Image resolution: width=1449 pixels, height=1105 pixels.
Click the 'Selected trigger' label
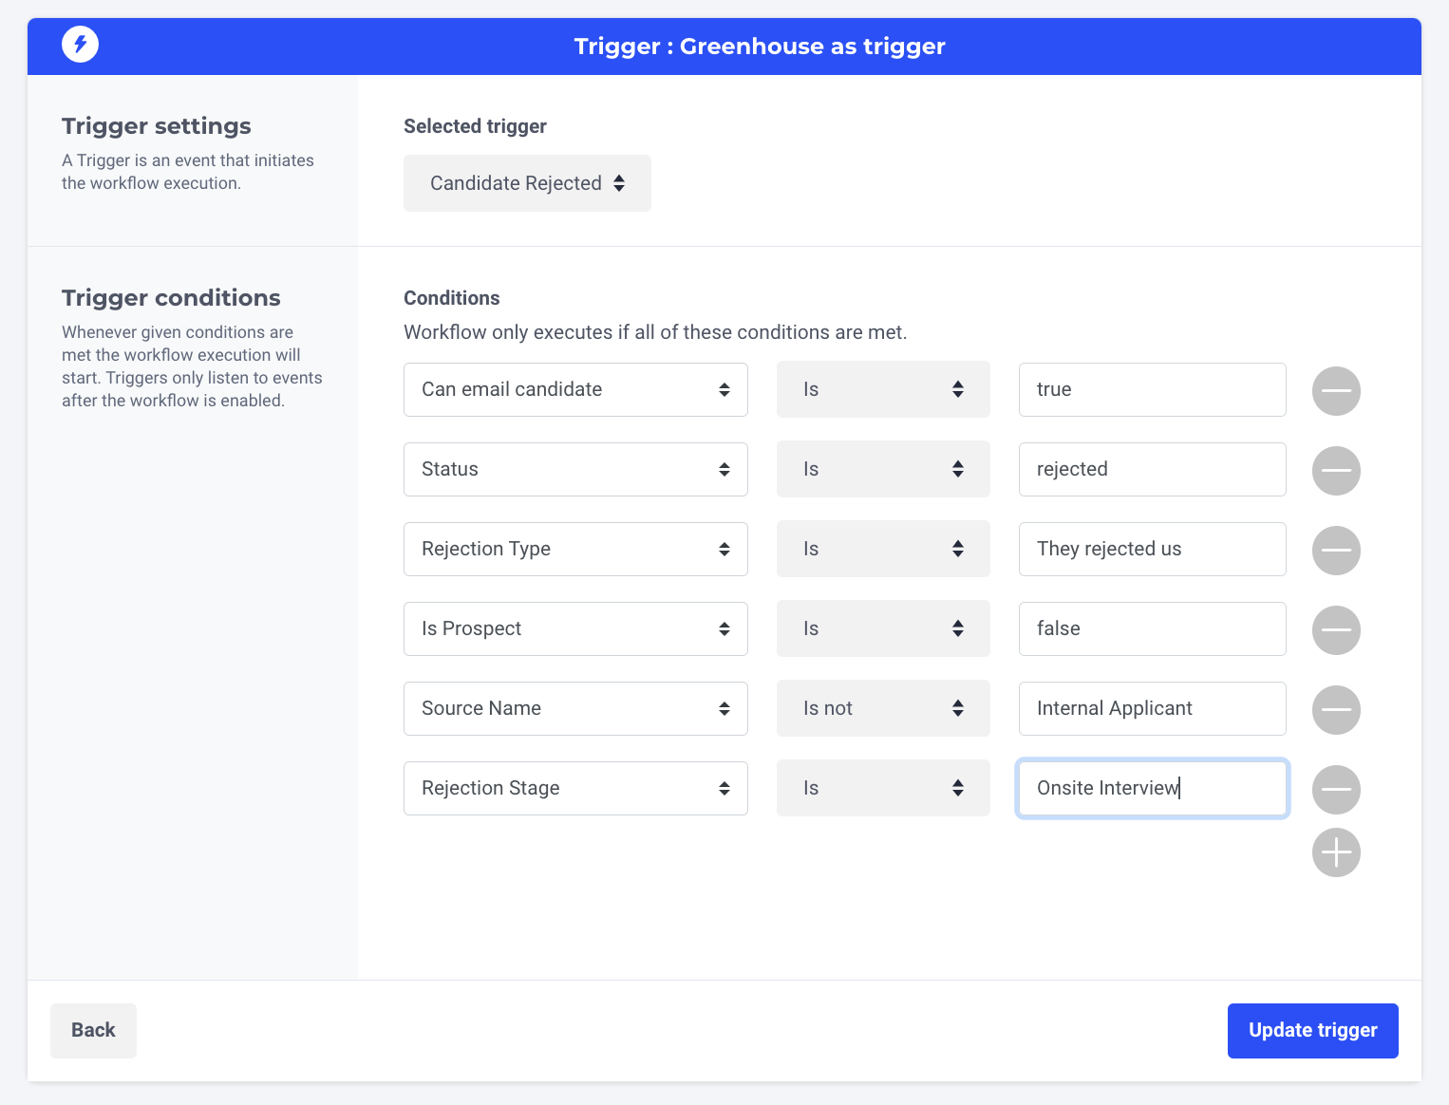pyautogui.click(x=475, y=126)
